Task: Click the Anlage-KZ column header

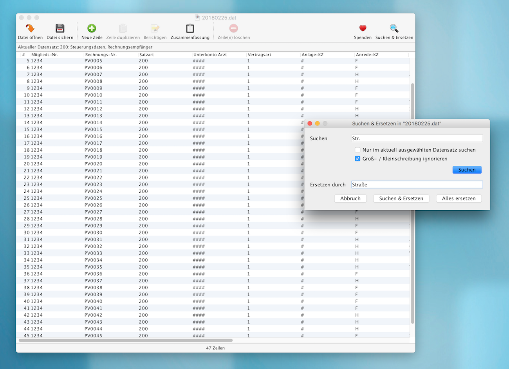Action: click(x=312, y=55)
